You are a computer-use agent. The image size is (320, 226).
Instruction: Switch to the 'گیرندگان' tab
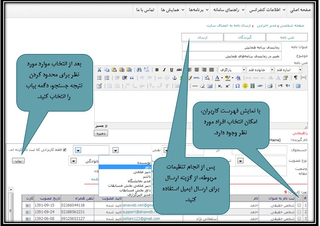pyautogui.click(x=245, y=37)
